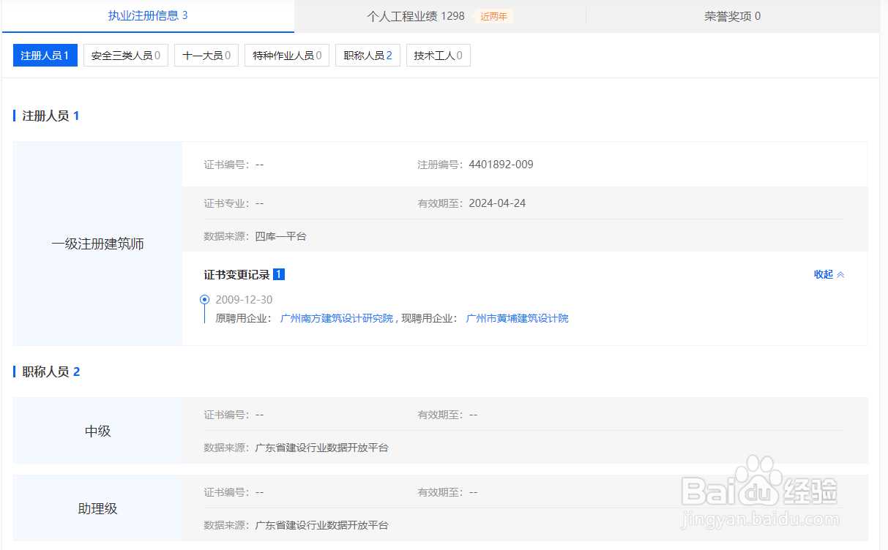This screenshot has height=550, width=888.
Task: Click date text 2009-12-30
Action: [244, 300]
